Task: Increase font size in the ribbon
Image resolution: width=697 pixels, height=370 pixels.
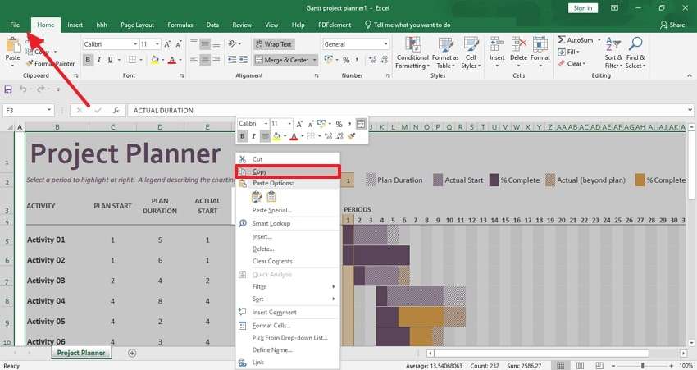Action: [167, 44]
